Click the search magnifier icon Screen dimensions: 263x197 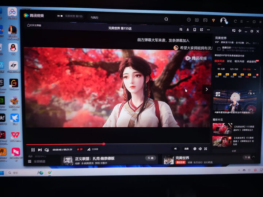[166, 19]
